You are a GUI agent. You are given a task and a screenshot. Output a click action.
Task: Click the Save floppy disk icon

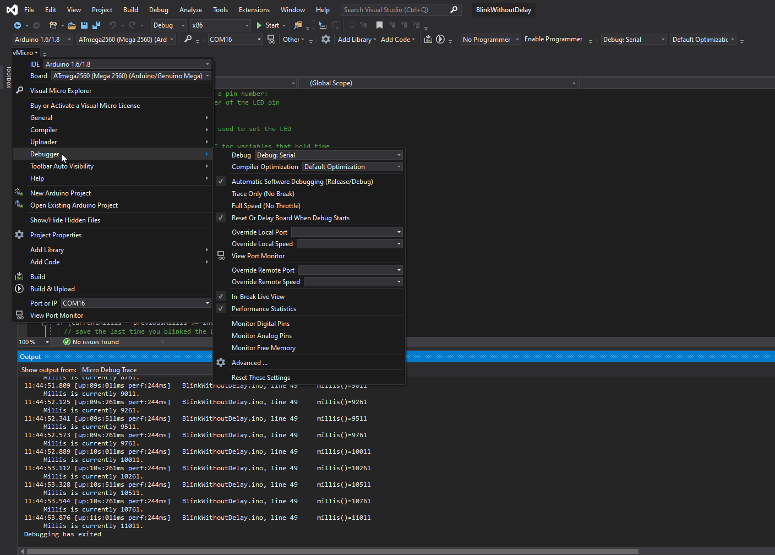click(x=84, y=25)
